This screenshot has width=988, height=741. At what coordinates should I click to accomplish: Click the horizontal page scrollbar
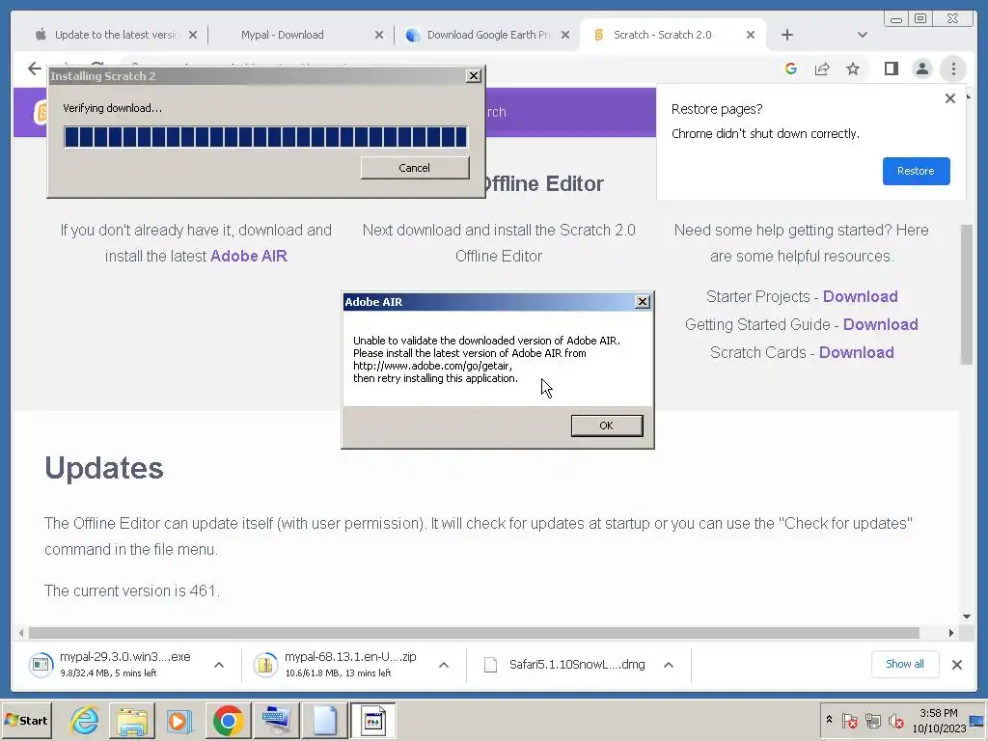point(474,633)
